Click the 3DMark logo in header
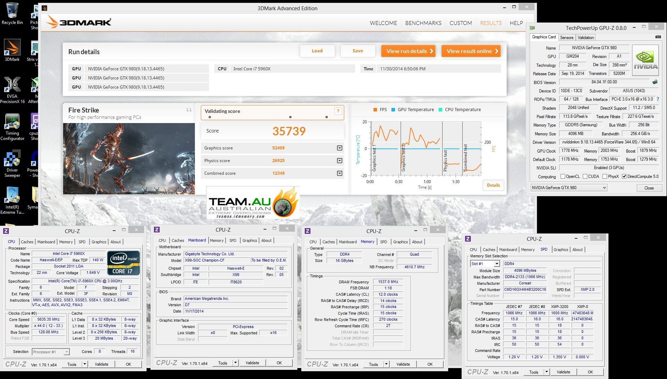 click(79, 22)
